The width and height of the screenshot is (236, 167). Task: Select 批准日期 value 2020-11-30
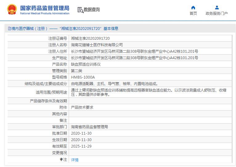point(81,133)
